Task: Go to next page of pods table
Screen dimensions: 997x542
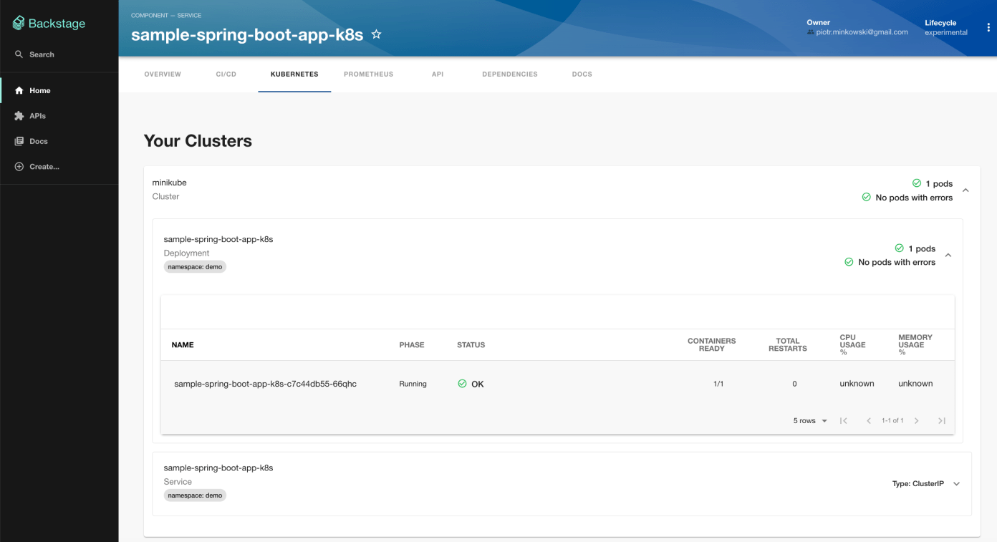Action: click(x=917, y=421)
